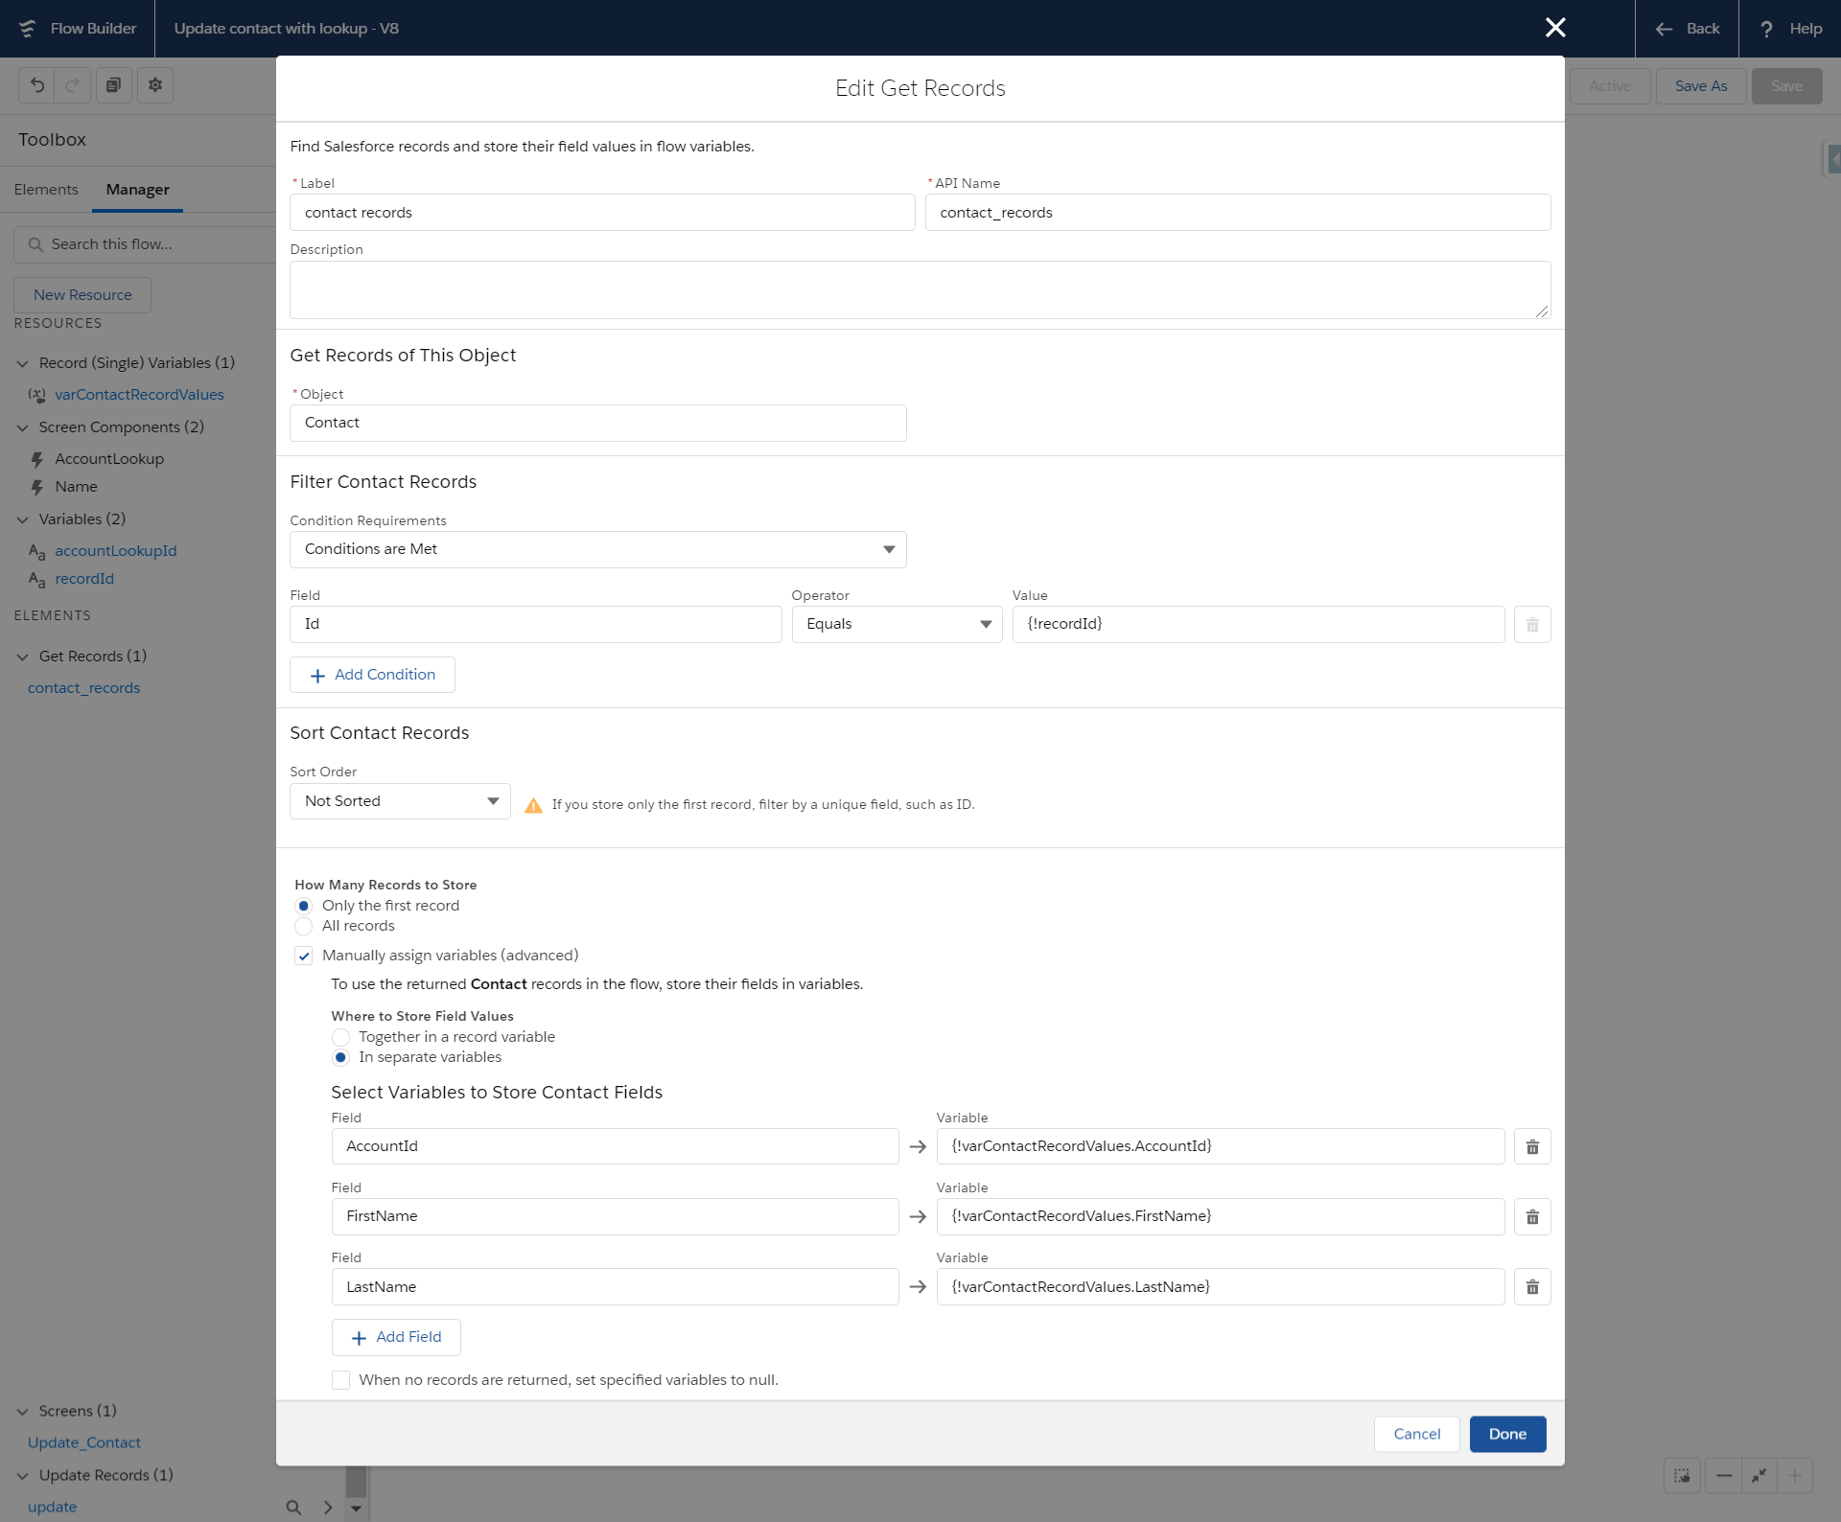The width and height of the screenshot is (1841, 1522).
Task: Click the toolbox scrollbar down arrow
Action: click(356, 1509)
